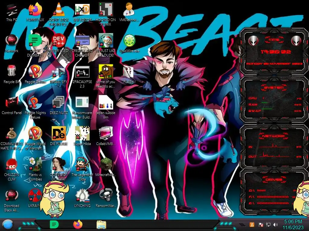
Task: Open the Ransomware Maker Builder icon
Action: [x=82, y=102]
